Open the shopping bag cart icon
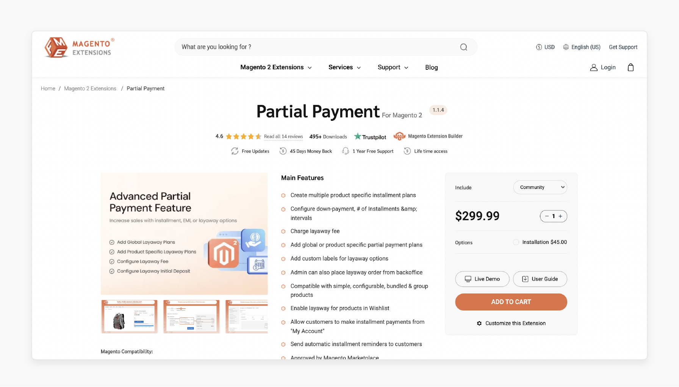Screen dimensions: 679x387 (x=630, y=67)
